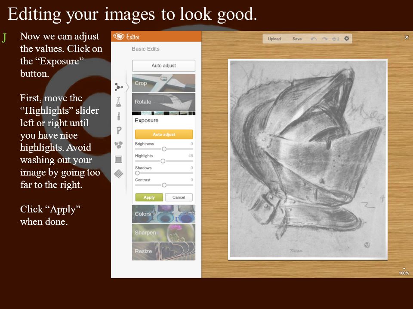Viewport: 413px width, 309px height.
Task: Click the redo arrow in toolbar
Action: (x=324, y=39)
